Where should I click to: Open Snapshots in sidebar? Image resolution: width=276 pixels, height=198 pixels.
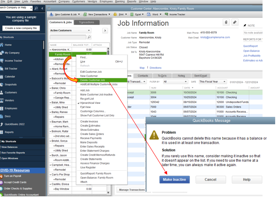11,84
